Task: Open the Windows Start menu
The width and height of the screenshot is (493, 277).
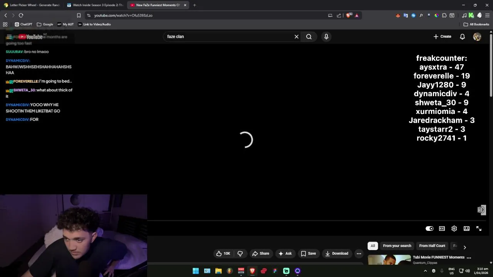Action: point(196,271)
